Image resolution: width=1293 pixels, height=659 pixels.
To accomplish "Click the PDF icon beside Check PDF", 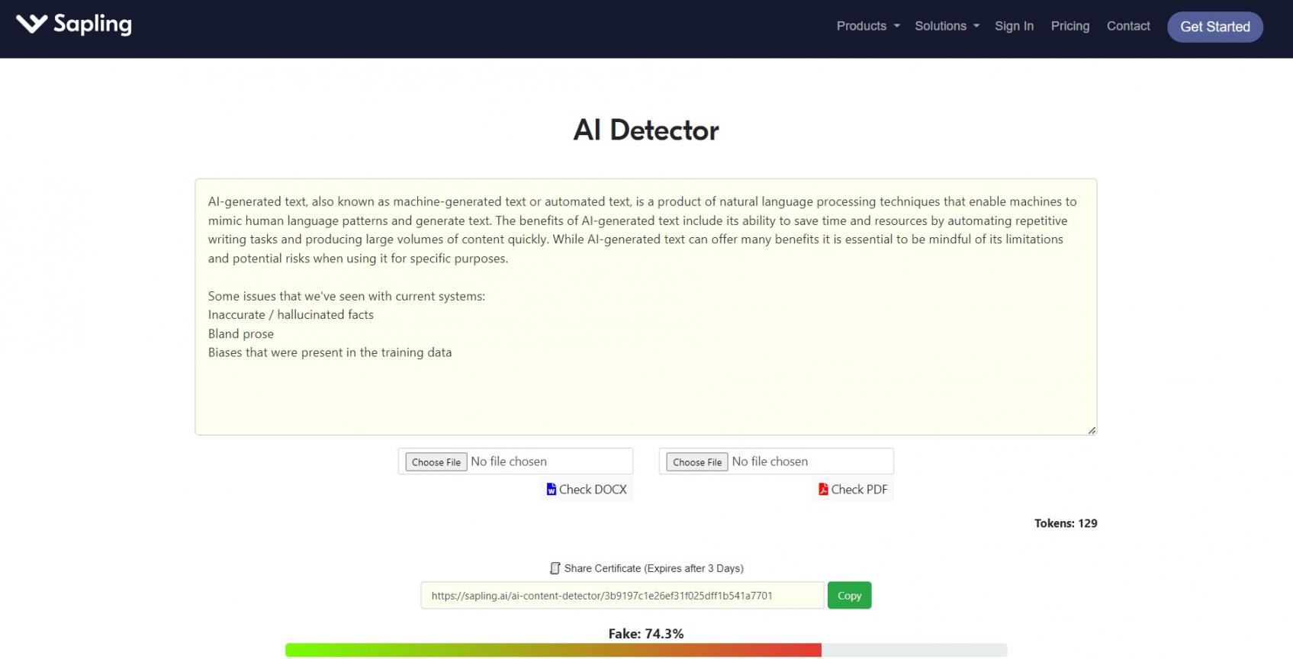I will [823, 490].
